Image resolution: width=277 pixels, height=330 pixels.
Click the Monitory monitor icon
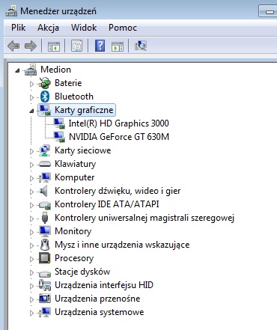click(x=45, y=231)
